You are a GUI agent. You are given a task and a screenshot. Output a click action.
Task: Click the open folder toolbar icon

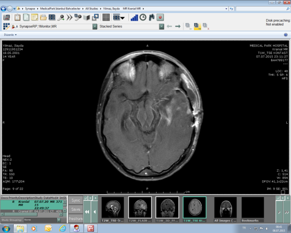[43, 17]
